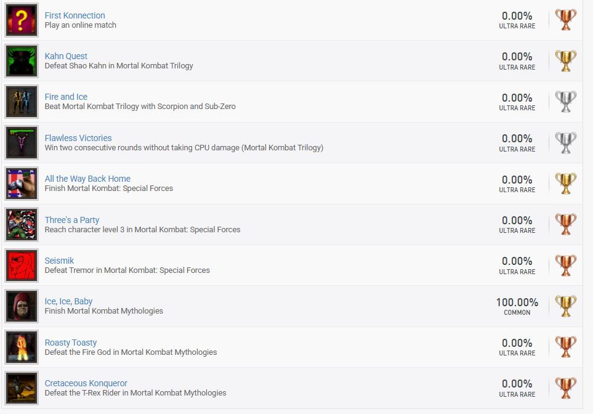Open the Kahn Quest trophy link
This screenshot has width=593, height=414.
click(x=66, y=56)
